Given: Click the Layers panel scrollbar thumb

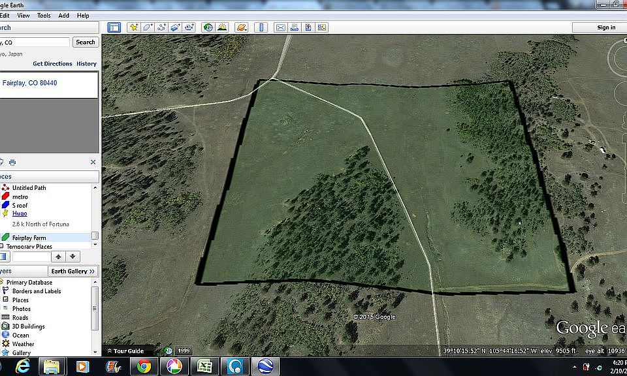Looking at the screenshot, I should (x=95, y=309).
